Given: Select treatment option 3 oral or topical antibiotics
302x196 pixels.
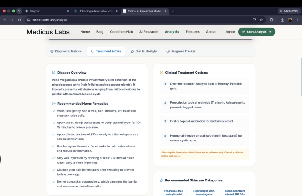Looking at the screenshot, I should [x=204, y=121].
